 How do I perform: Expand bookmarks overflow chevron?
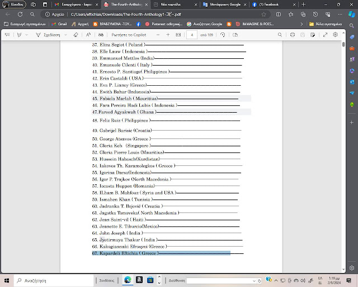pos(302,24)
